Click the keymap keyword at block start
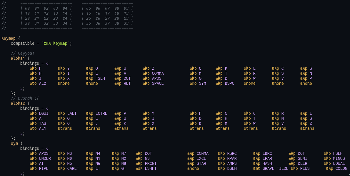350x176 pixels. (9, 39)
